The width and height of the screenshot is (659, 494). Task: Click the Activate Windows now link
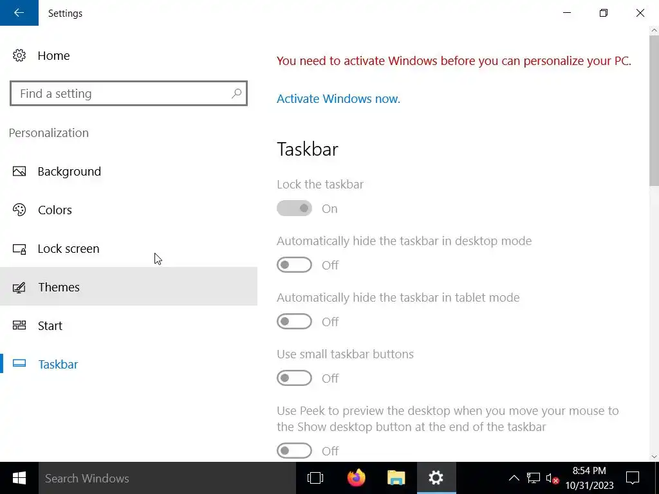(339, 98)
